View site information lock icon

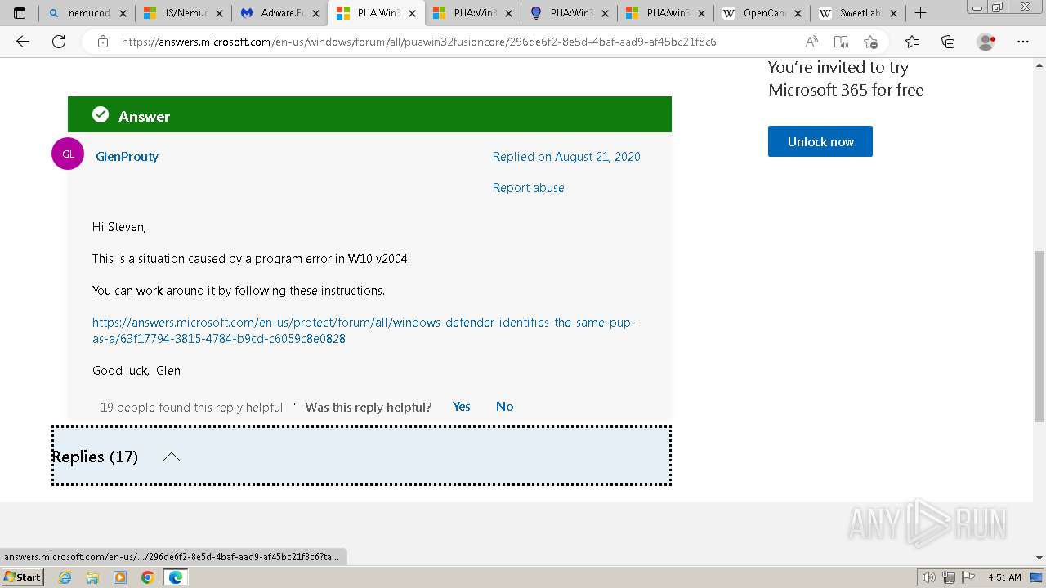click(x=103, y=42)
